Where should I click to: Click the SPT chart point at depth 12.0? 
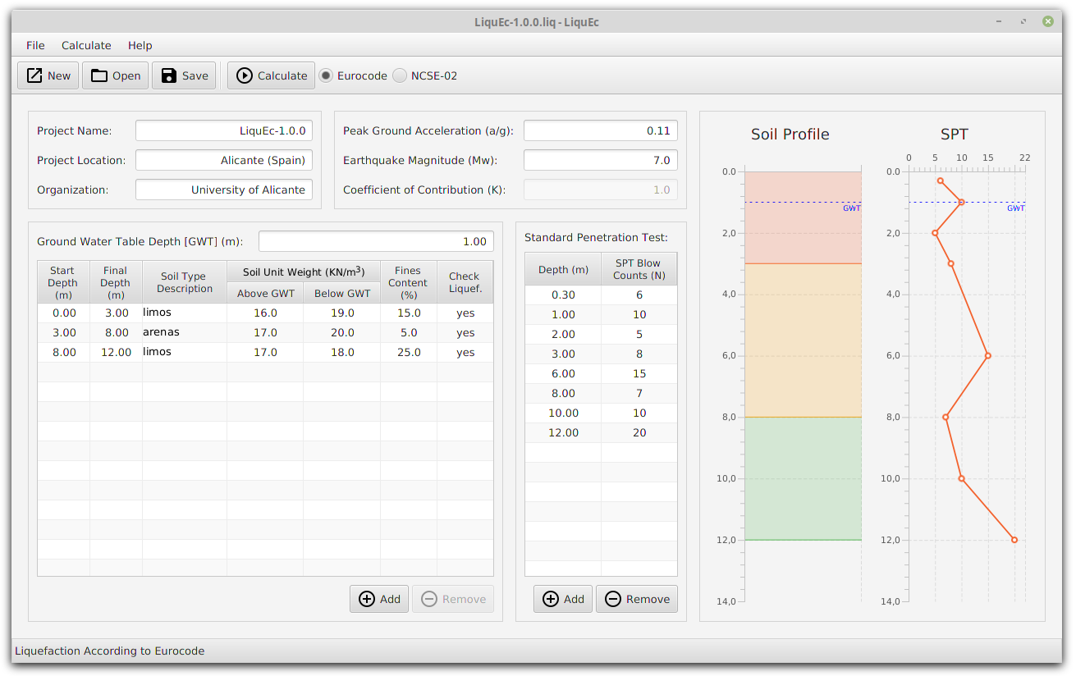[1014, 540]
